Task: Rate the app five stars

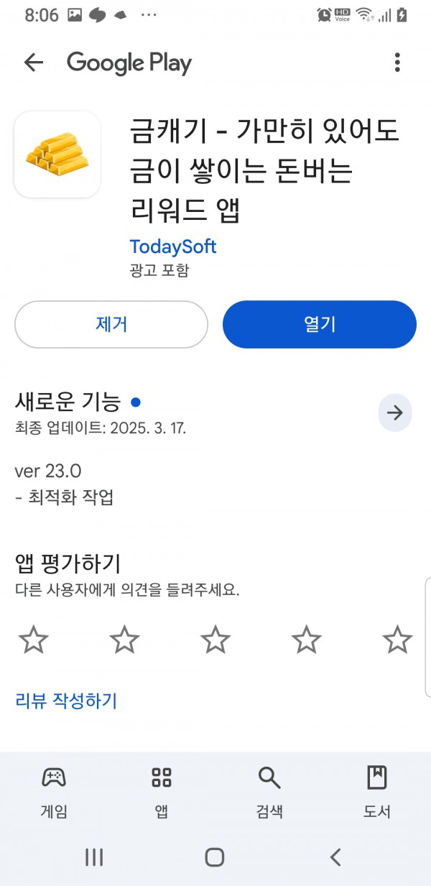Action: [x=397, y=639]
